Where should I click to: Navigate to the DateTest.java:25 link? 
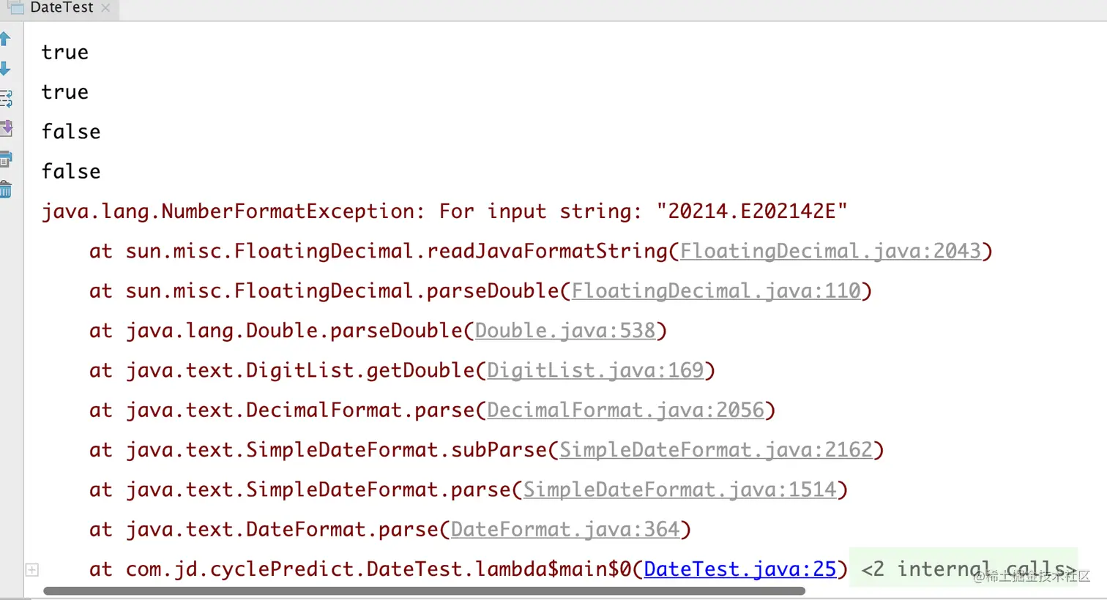(739, 569)
